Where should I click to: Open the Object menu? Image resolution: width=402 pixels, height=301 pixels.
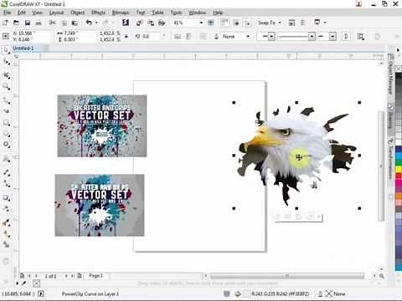click(77, 13)
